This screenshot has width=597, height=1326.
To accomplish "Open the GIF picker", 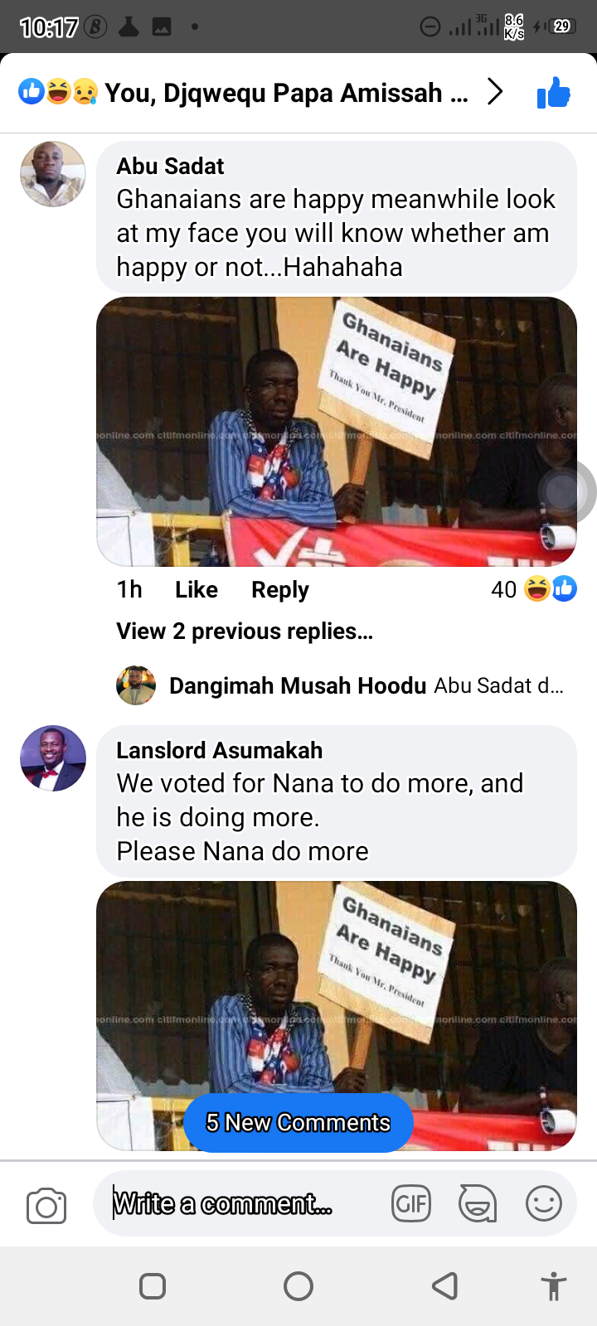I will point(411,1203).
